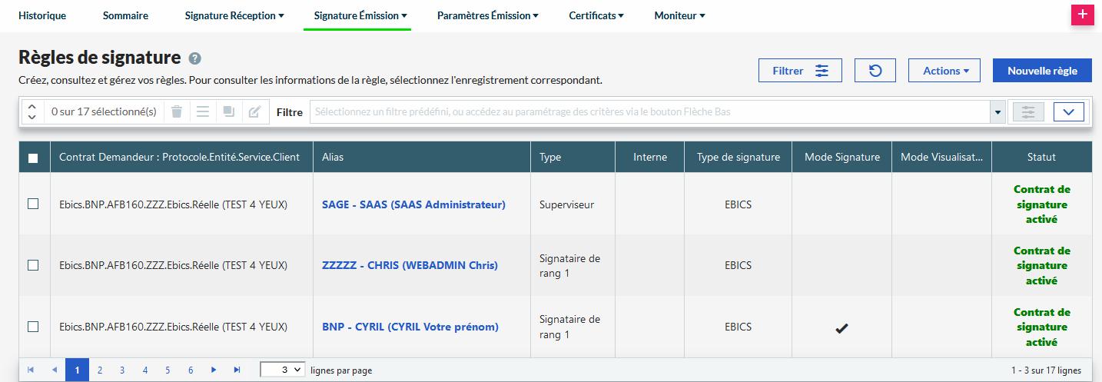Switch to the Historique tab
1102x382 pixels.
pos(42,15)
